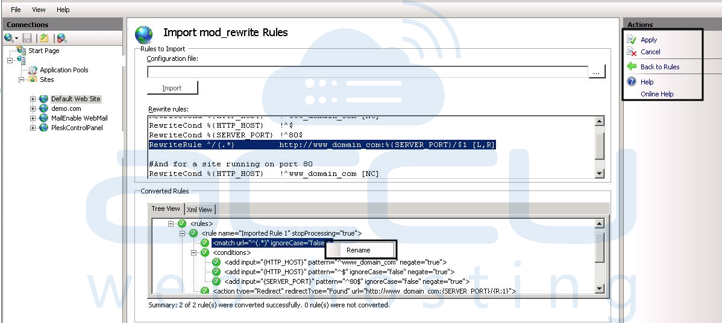The image size is (722, 323).
Task: Click green check icon beside <action type> row
Action: click(x=205, y=291)
